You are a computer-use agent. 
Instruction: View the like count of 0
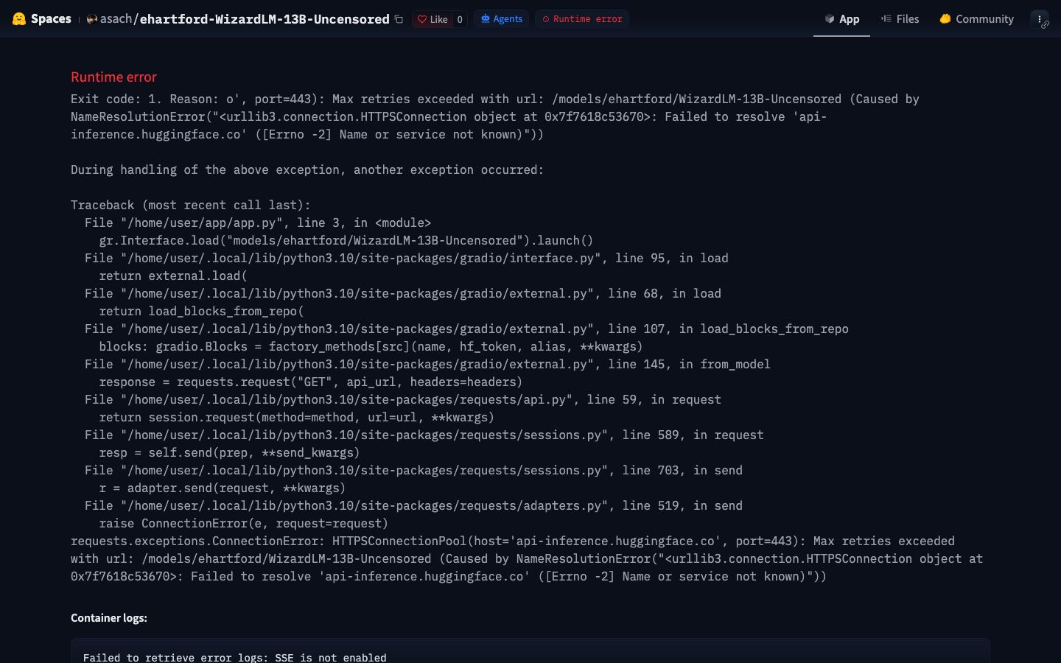pyautogui.click(x=460, y=19)
